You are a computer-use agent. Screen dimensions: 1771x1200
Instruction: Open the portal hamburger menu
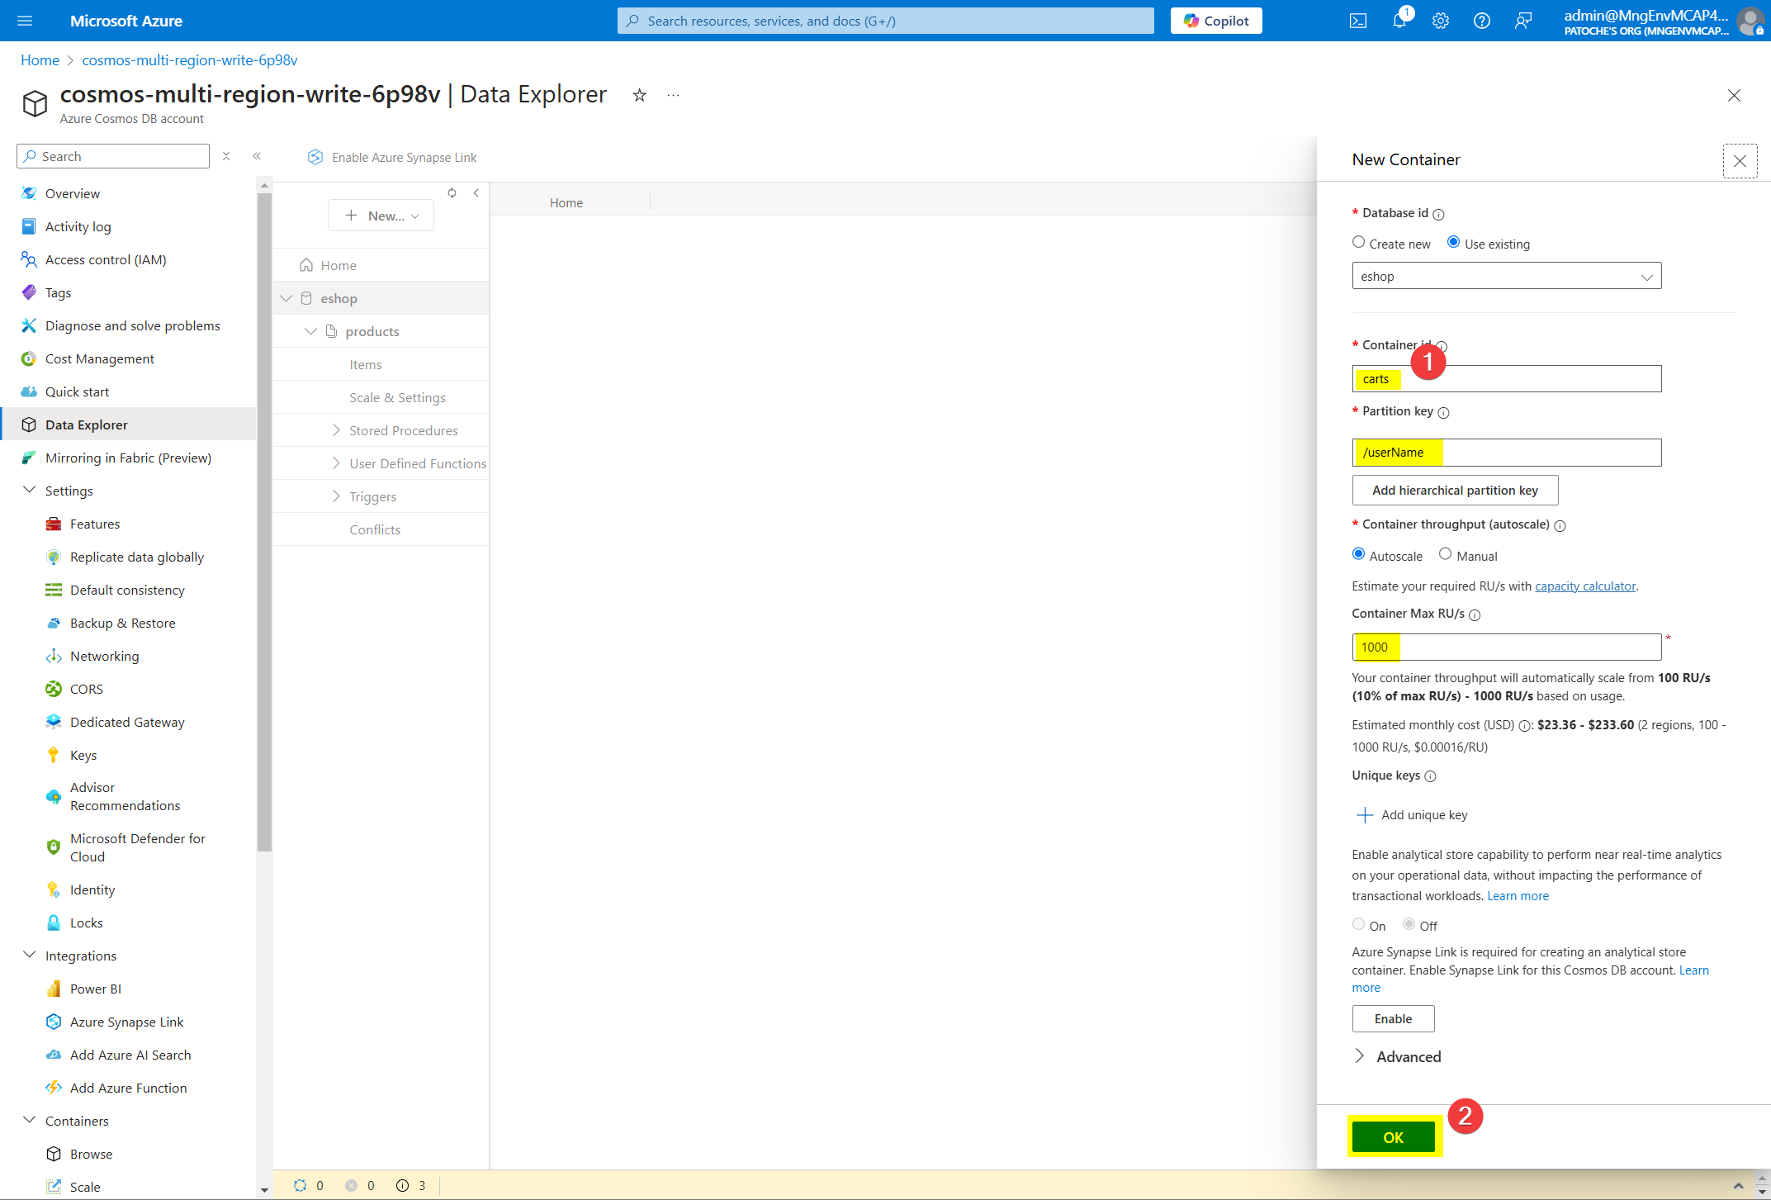(25, 21)
